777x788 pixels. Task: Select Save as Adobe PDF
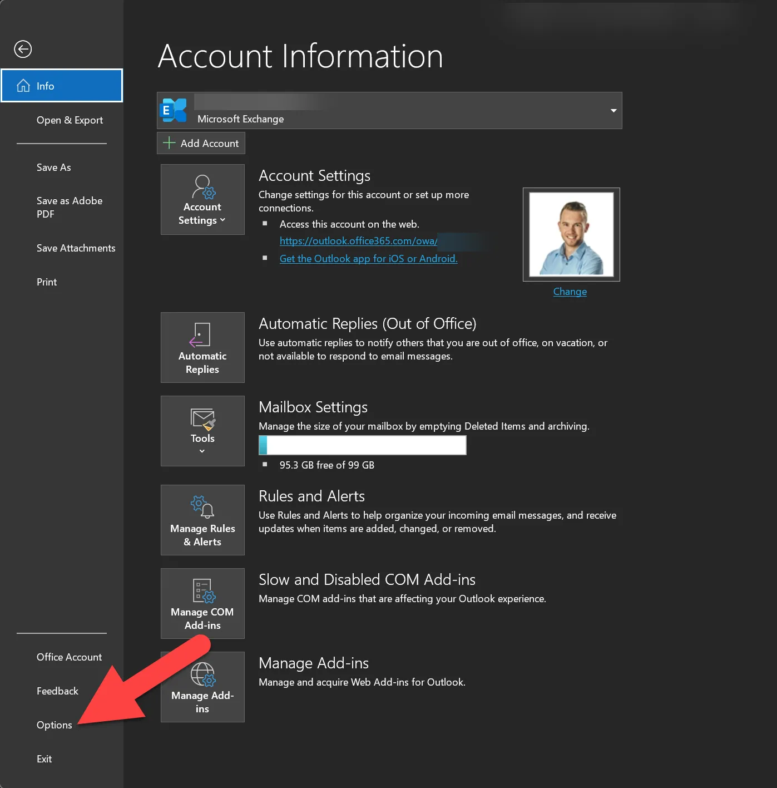[x=70, y=207]
